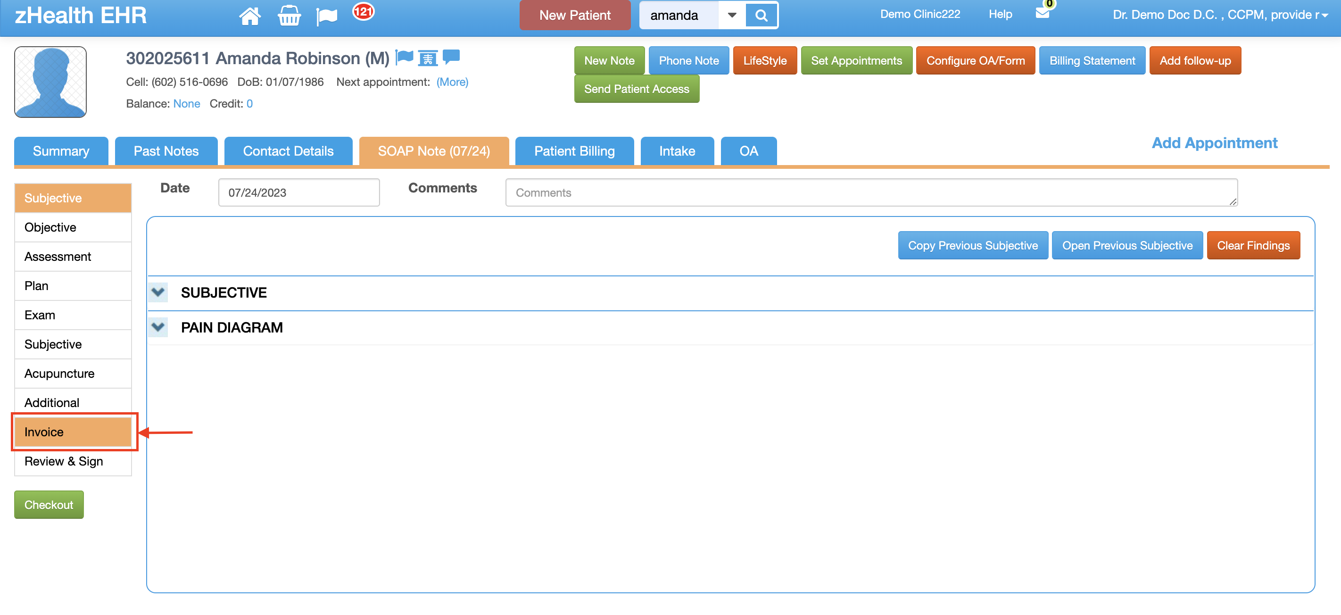
Task: Click the zHealth EHR logo
Action: (x=81, y=15)
